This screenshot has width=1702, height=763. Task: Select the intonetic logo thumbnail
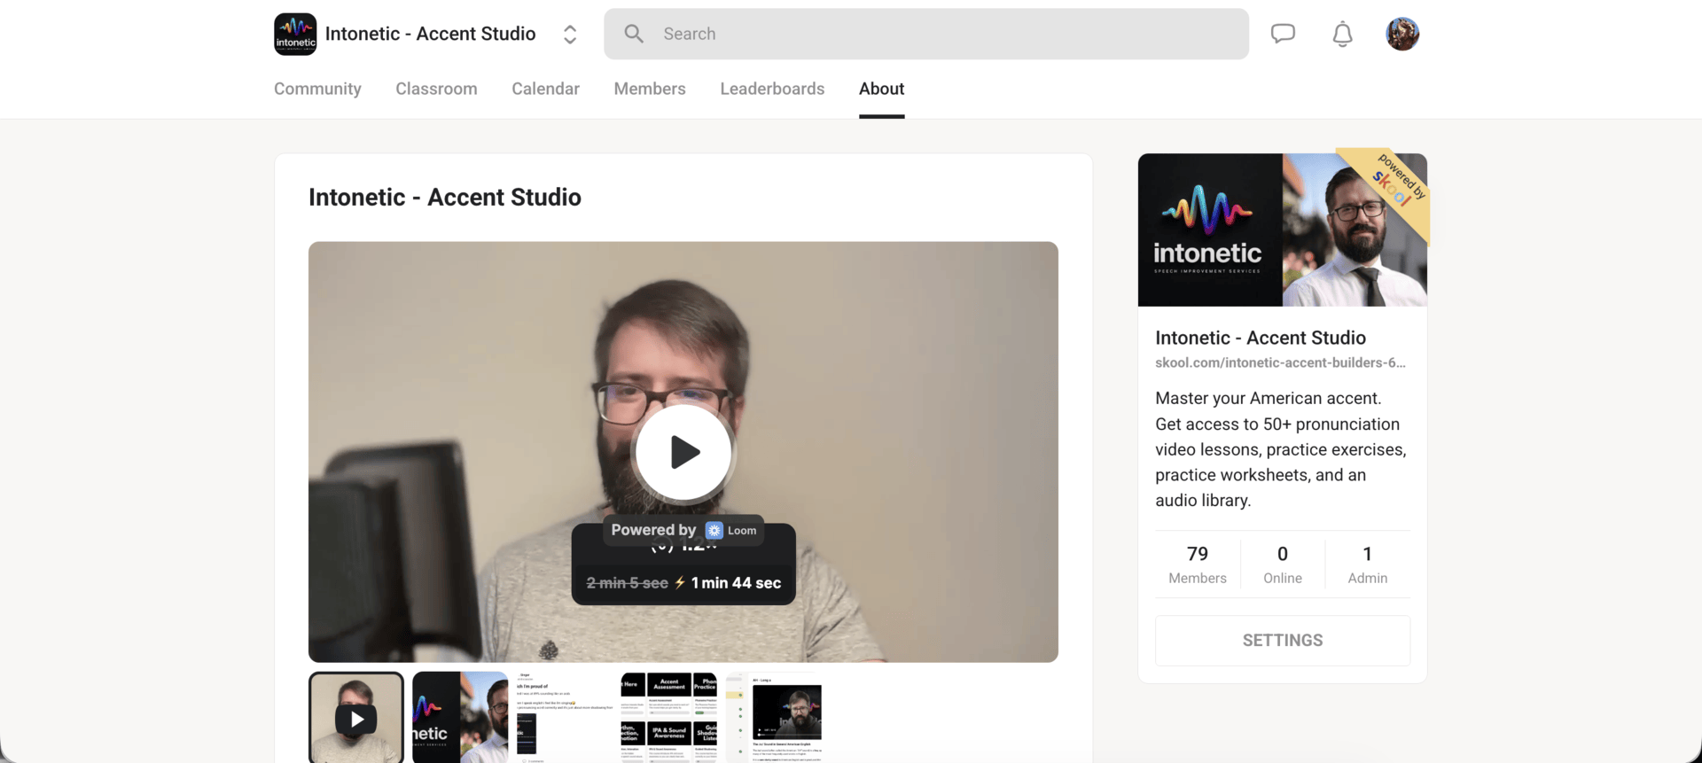tap(460, 717)
